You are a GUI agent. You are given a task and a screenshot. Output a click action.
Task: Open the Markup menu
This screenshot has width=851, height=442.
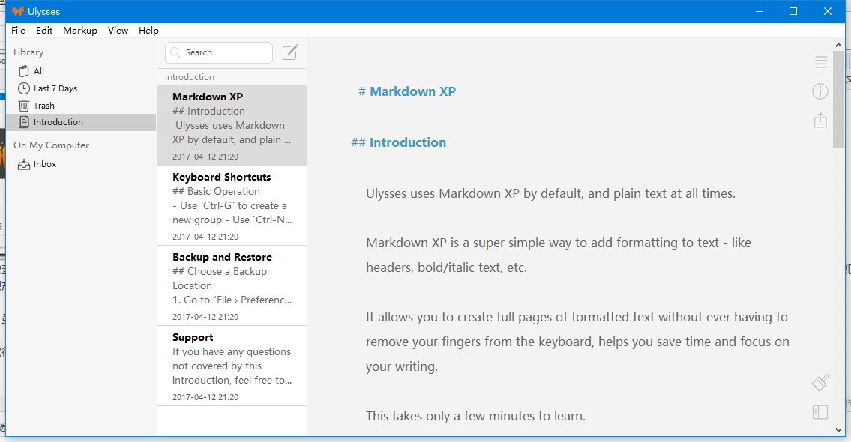pyautogui.click(x=80, y=31)
